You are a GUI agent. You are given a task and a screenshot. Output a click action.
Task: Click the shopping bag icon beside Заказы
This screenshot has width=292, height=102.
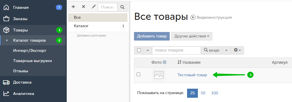(x=6, y=19)
